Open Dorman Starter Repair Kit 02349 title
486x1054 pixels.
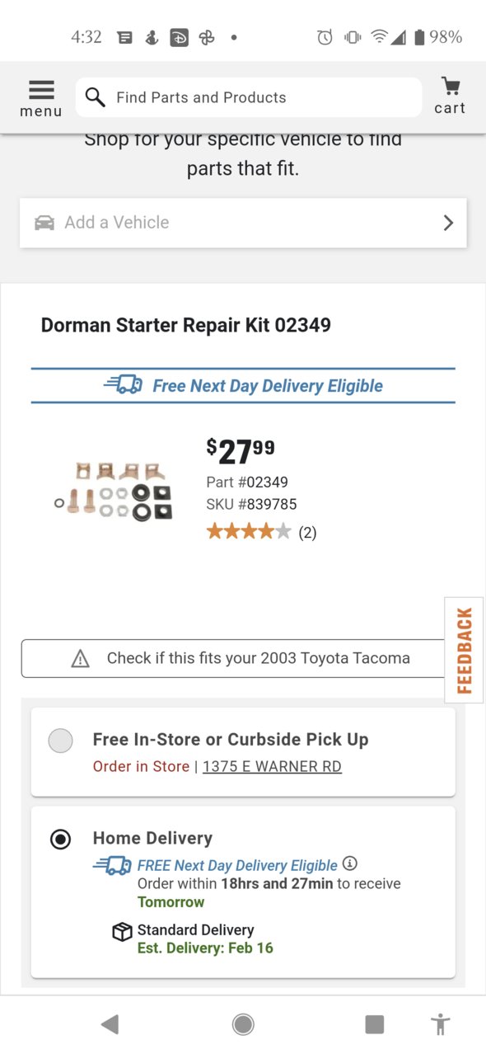point(186,325)
